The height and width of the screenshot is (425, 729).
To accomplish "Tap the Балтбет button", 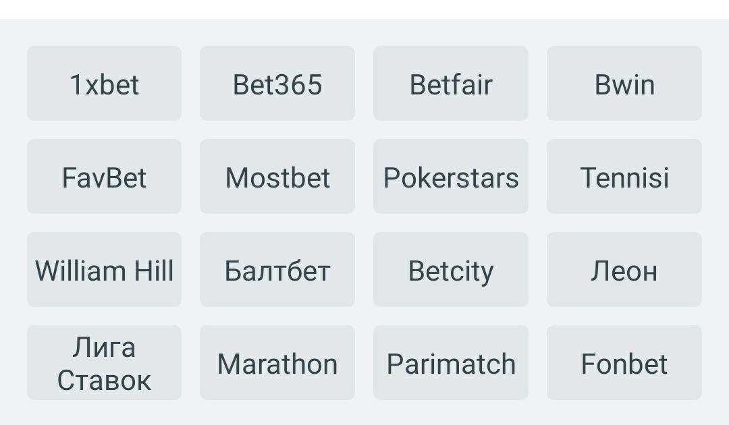I will coord(277,270).
